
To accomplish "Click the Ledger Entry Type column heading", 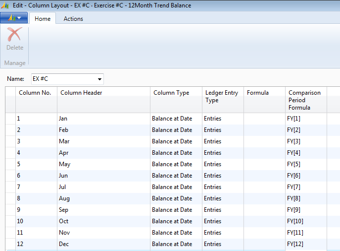I will point(222,97).
